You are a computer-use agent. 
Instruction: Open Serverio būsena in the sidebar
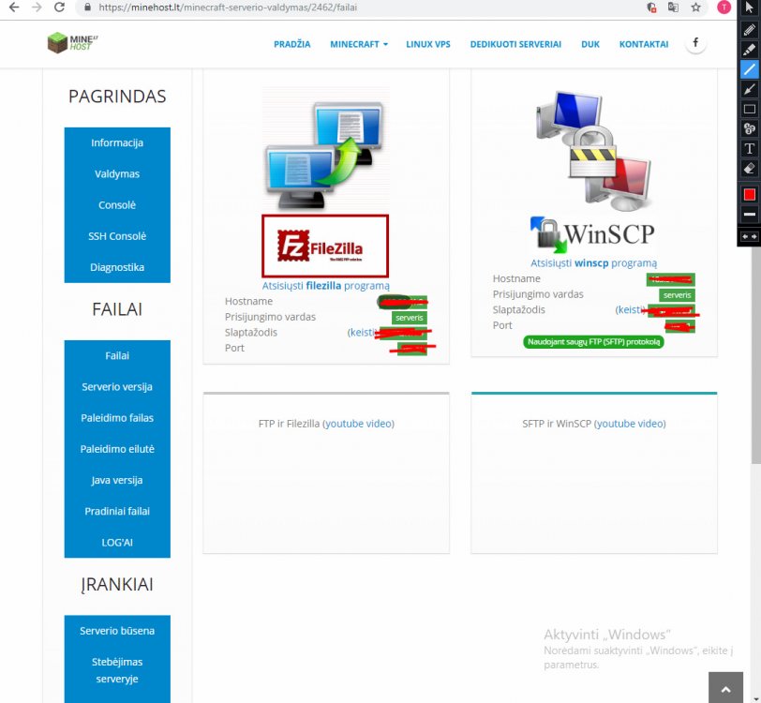point(117,631)
